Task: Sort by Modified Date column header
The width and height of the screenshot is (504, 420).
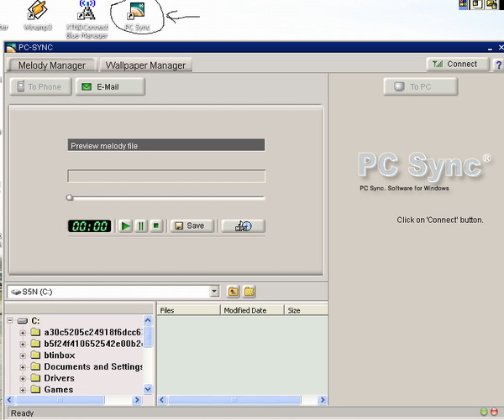Action: pos(252,310)
